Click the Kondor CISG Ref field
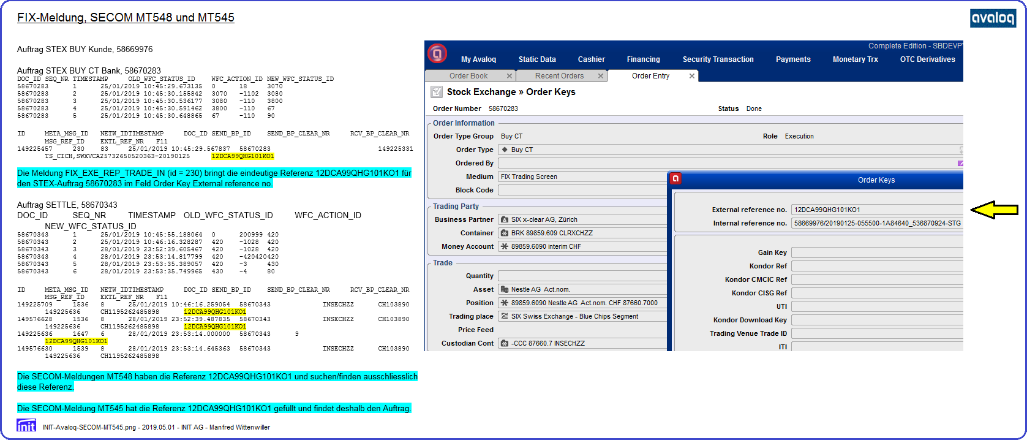 pos(877,293)
